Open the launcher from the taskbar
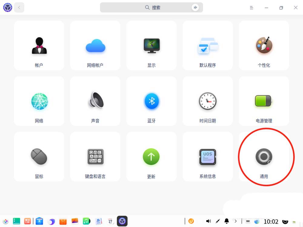Image resolution: width=303 pixels, height=227 pixels. click(5, 221)
